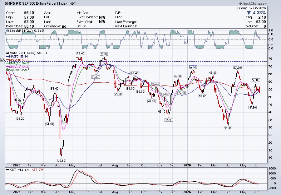Click the High value '57.00'

(x=29, y=17)
